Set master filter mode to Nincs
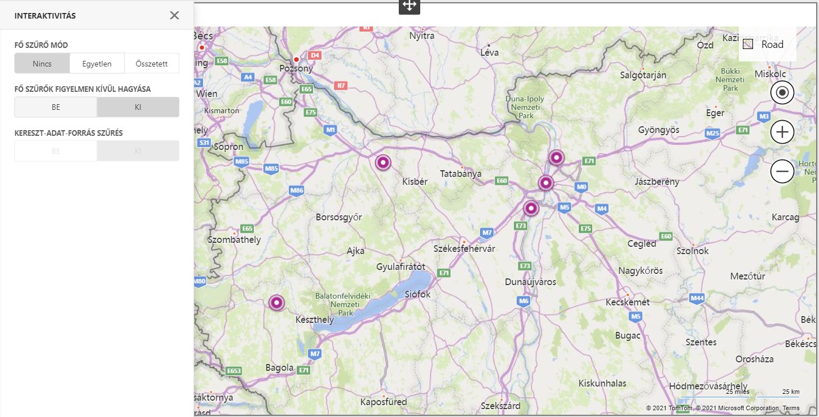 pyautogui.click(x=42, y=64)
